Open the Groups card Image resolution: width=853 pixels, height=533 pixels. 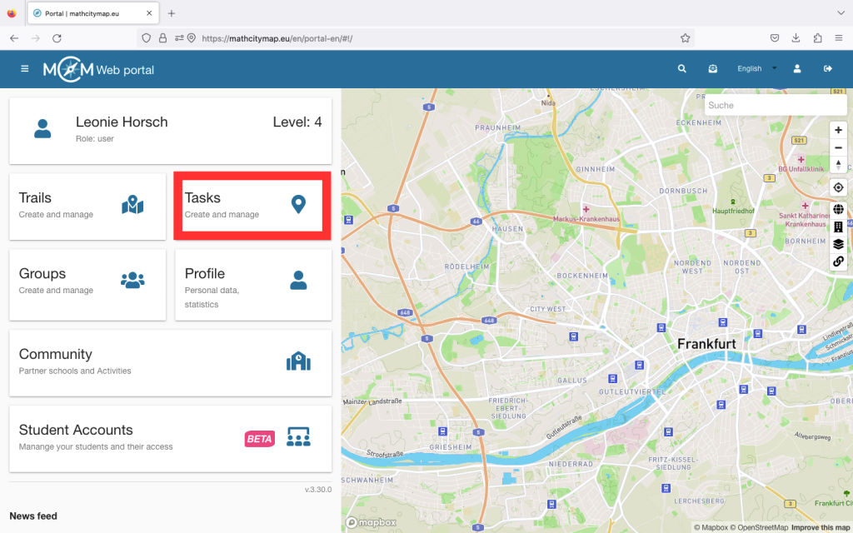87,281
